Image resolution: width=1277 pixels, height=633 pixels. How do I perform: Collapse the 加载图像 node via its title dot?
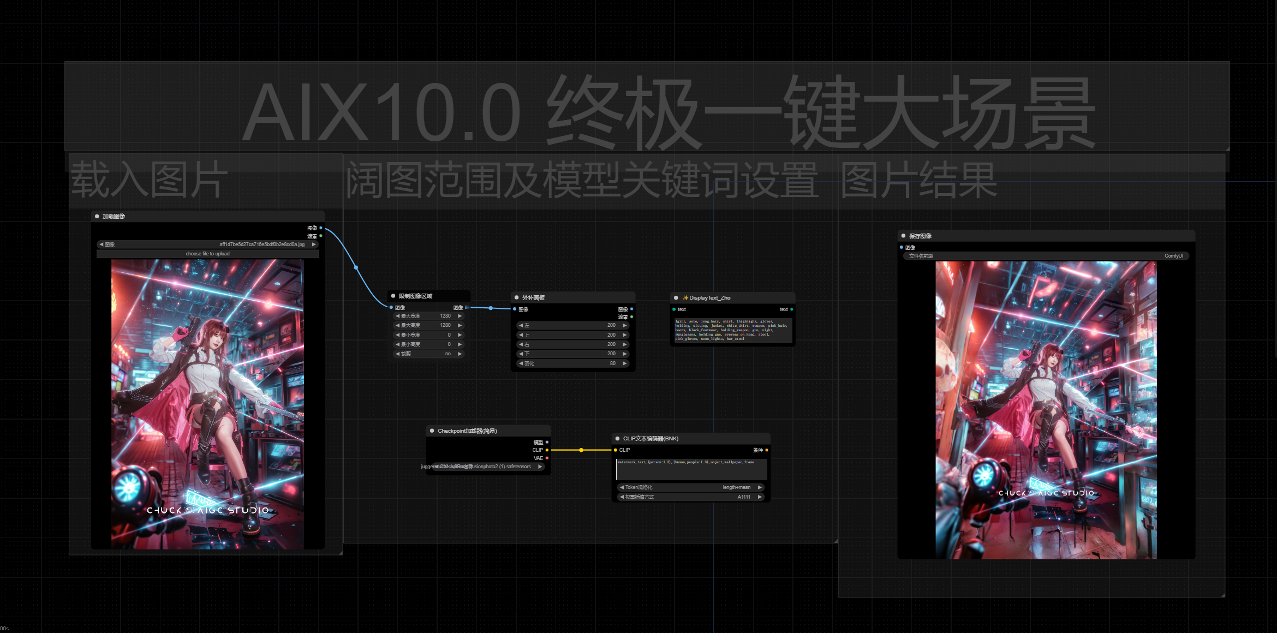(x=97, y=217)
